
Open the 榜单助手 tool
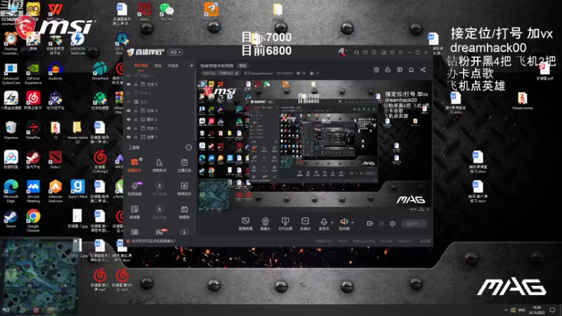(x=184, y=189)
